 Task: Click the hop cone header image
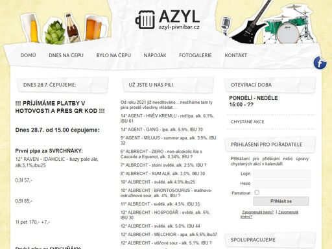click(x=54, y=32)
